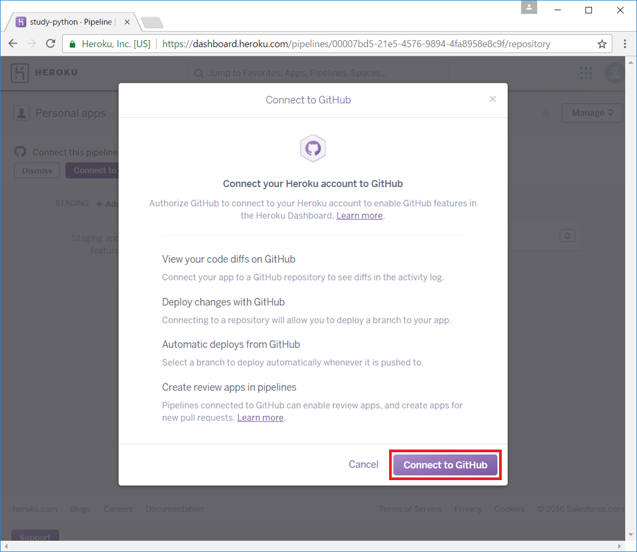The image size is (637, 552).
Task: Open a new browser tab
Action: pyautogui.click(x=152, y=23)
